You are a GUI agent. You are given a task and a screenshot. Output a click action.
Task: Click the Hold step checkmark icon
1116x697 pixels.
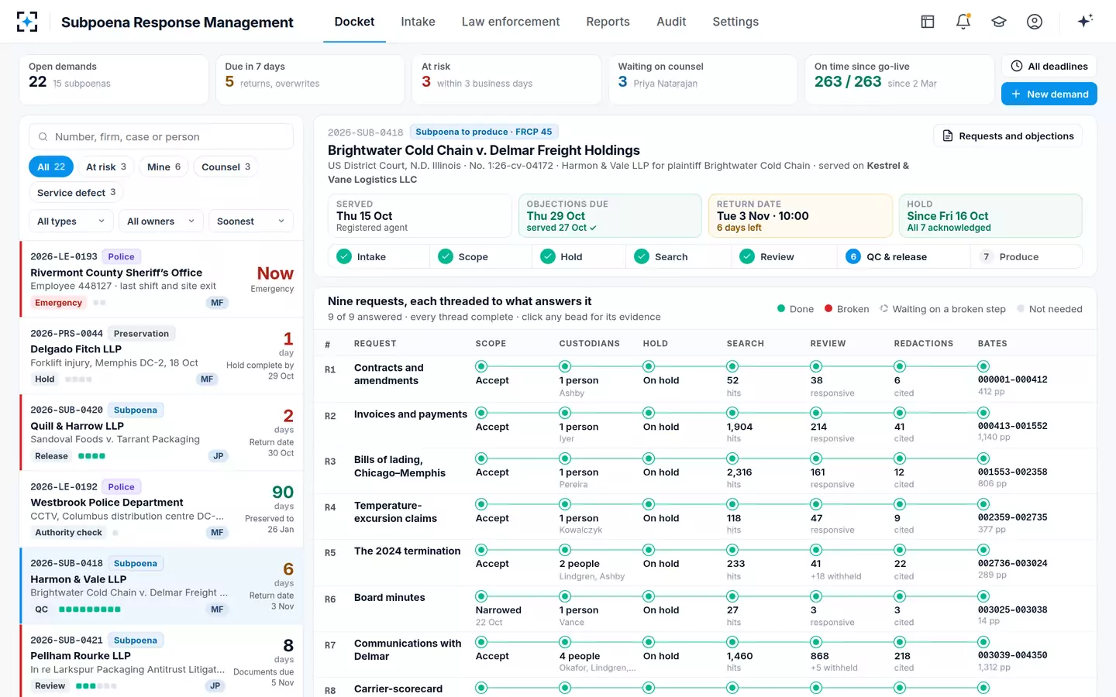(x=548, y=256)
